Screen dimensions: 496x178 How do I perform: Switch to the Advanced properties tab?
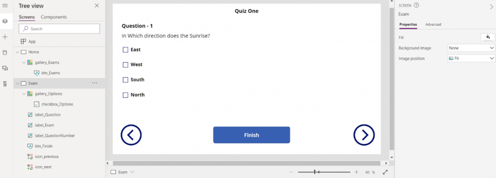433,24
